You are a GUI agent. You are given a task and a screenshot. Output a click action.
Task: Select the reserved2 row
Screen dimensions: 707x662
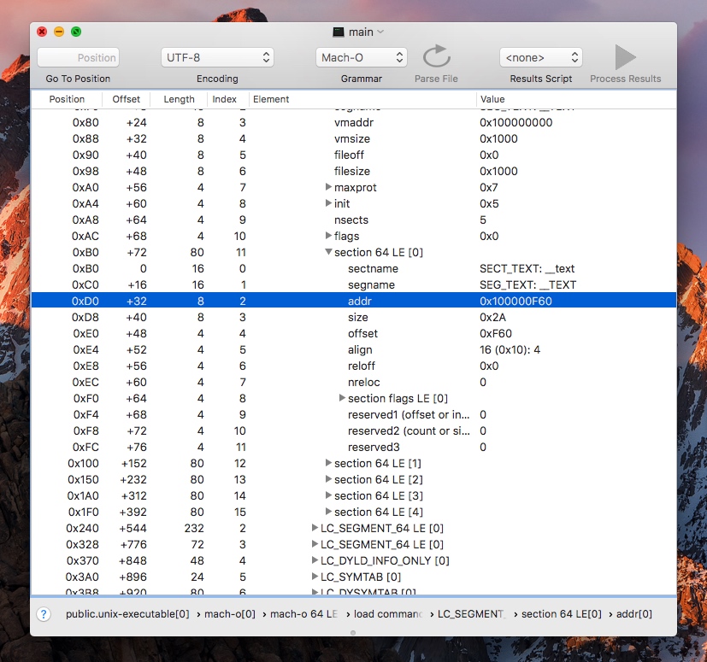[354, 431]
